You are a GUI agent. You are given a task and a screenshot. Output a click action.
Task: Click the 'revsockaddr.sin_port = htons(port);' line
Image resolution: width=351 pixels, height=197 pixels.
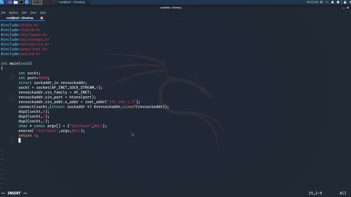coord(57,97)
